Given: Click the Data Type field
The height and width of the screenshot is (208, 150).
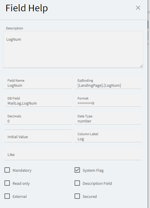Looking at the screenshot, I should coord(108,118).
